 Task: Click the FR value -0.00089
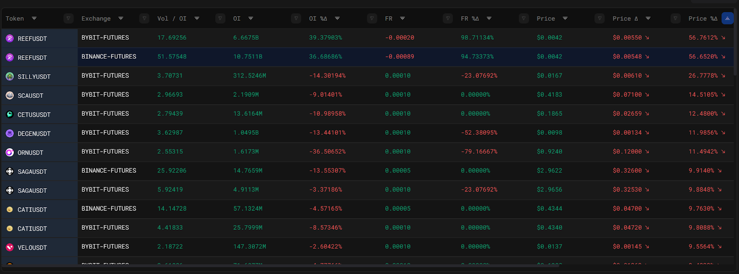click(400, 57)
